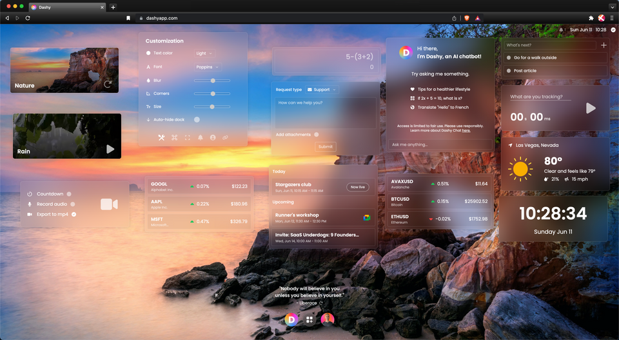Open the Text color dropdown showing Light

coord(204,54)
